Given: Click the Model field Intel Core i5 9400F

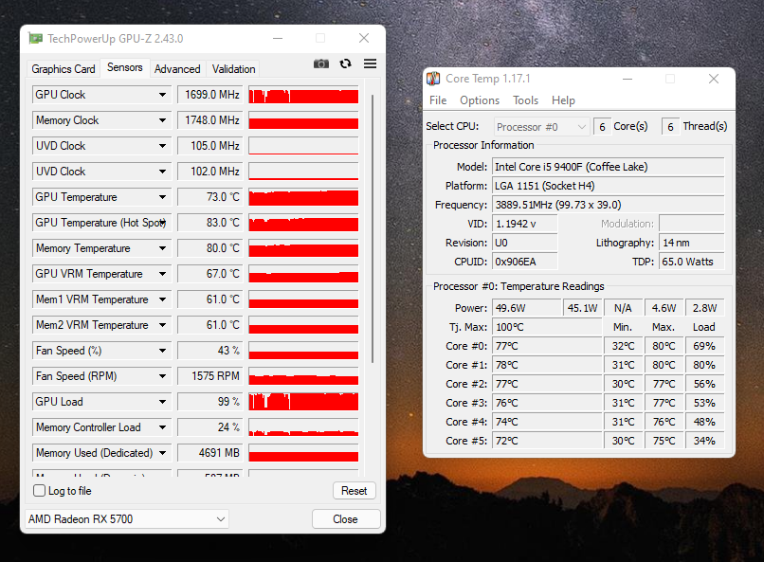Looking at the screenshot, I should tap(609, 167).
